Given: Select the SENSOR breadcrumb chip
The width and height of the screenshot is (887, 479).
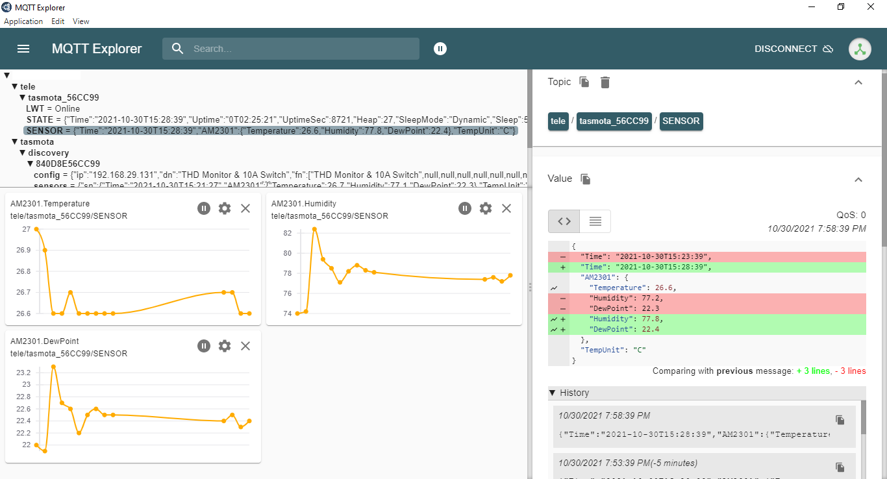Looking at the screenshot, I should tap(681, 121).
